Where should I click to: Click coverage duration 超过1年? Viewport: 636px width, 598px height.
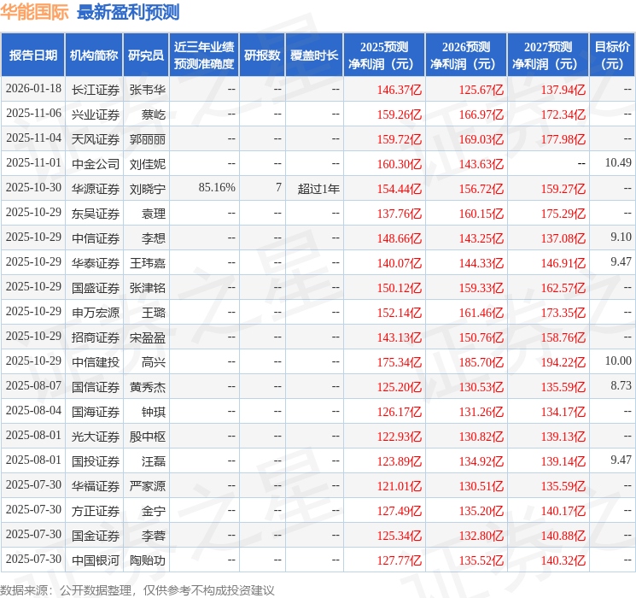pos(318,189)
